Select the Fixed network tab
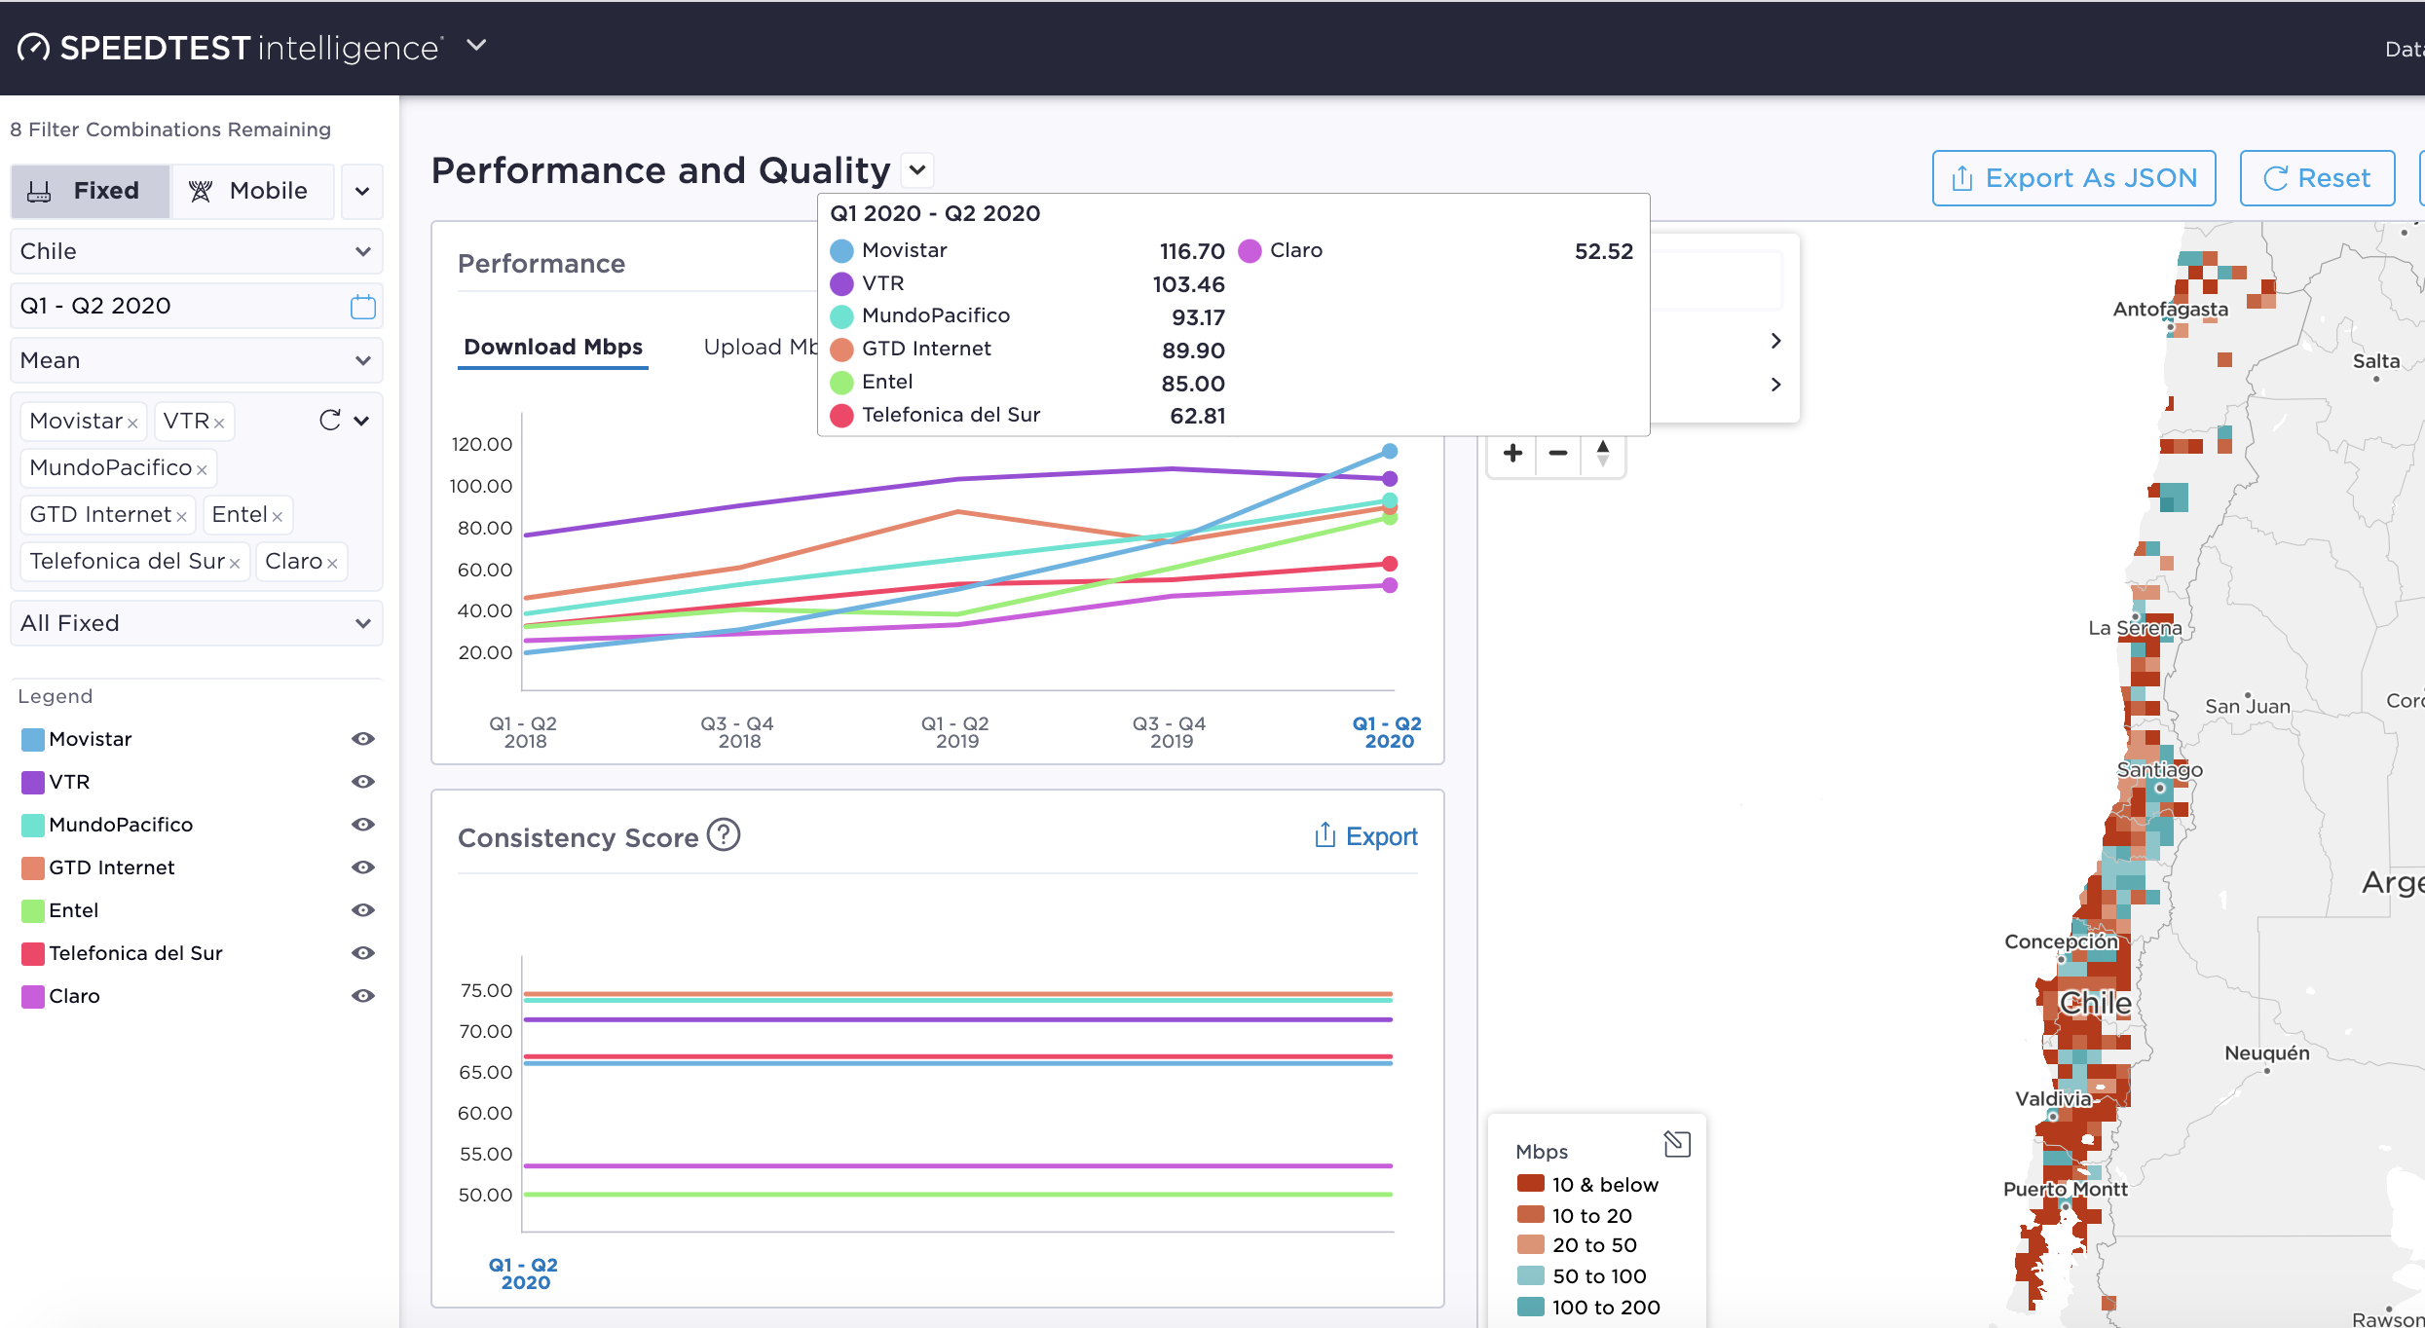This screenshot has height=1328, width=2425. pyautogui.click(x=91, y=191)
